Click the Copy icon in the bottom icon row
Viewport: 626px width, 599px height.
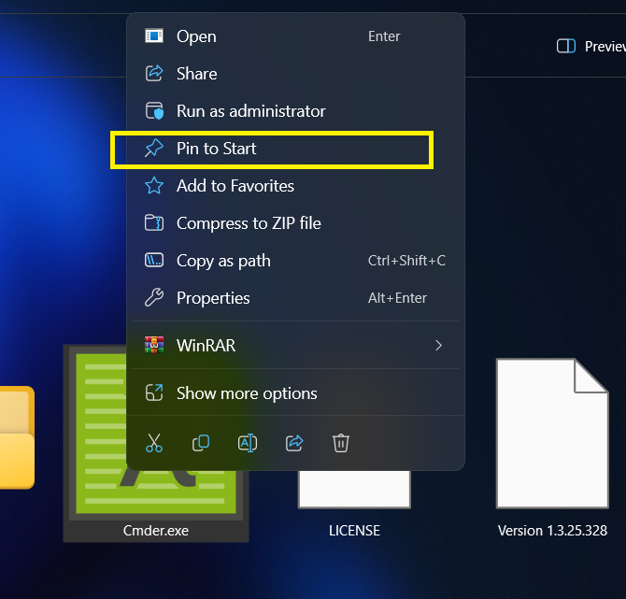point(201,443)
